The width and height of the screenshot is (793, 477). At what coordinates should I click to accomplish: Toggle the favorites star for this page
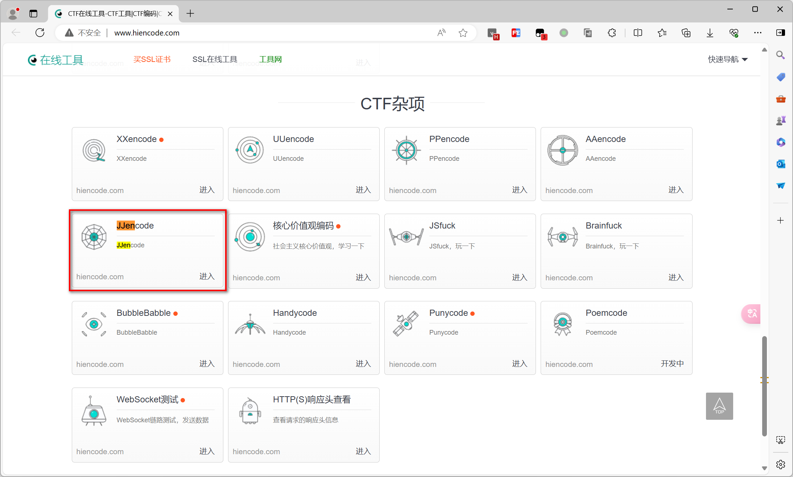point(463,33)
